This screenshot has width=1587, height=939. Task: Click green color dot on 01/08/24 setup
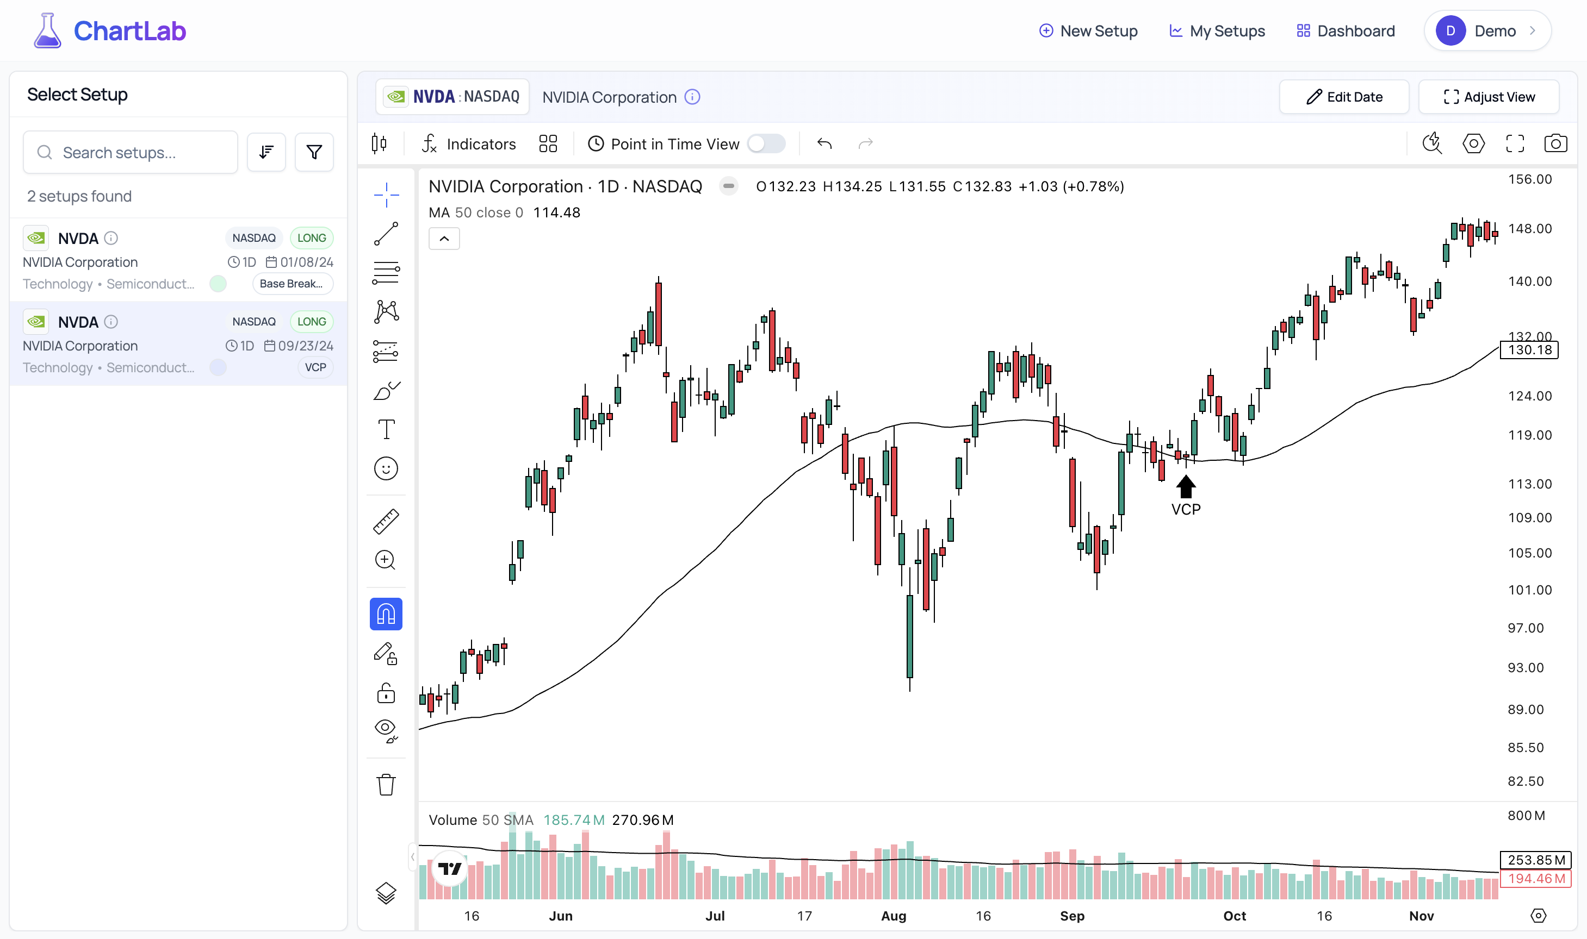pyautogui.click(x=218, y=284)
